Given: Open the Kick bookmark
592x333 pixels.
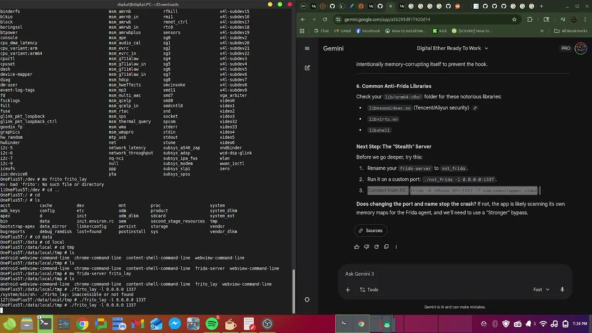Looking at the screenshot, I should 439,31.
